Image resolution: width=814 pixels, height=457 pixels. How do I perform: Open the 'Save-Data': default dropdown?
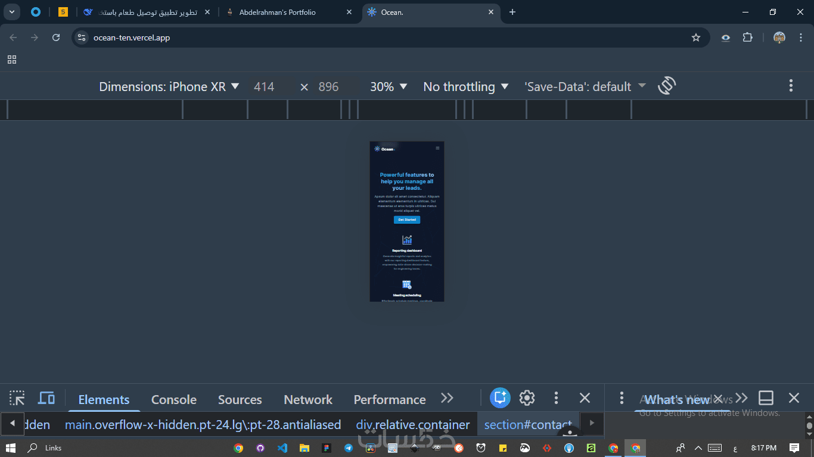coord(585,86)
